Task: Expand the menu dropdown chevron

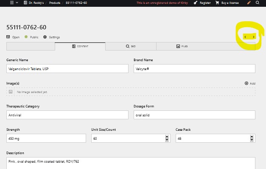Action: pyautogui.click(x=17, y=3)
